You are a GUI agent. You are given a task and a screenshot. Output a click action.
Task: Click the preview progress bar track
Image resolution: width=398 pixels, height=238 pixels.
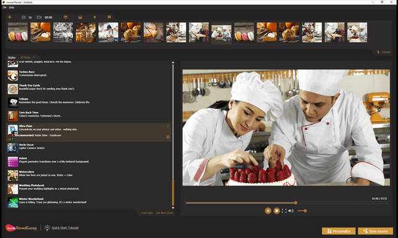tap(287, 203)
